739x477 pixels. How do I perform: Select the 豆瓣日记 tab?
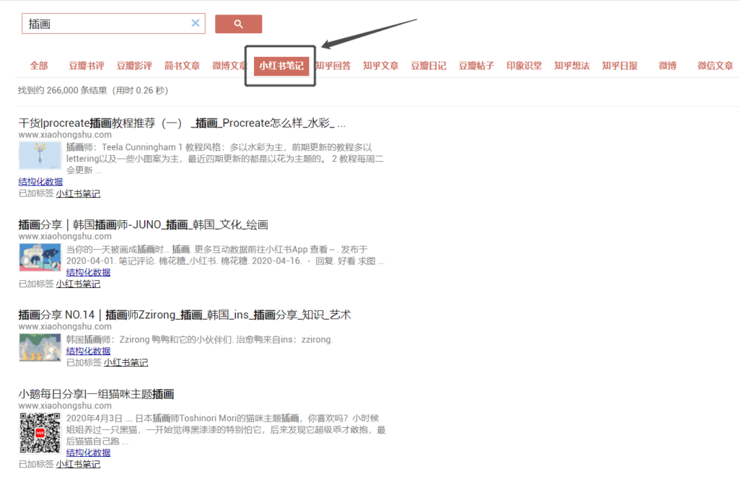429,66
